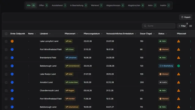This screenshot has width=195, height=110.
Task: Open three-dot menu for Ackerbohnen row
Action: (x=190, y=107)
